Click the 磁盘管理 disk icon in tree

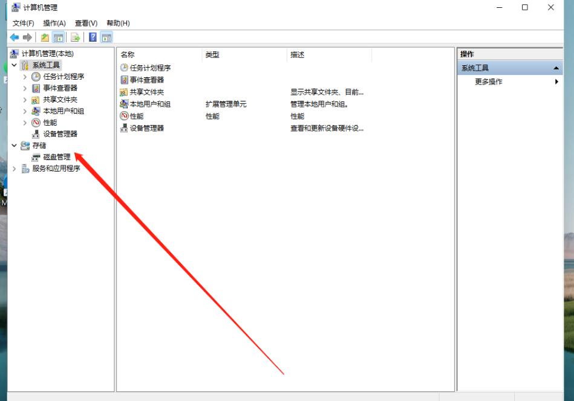coord(36,157)
